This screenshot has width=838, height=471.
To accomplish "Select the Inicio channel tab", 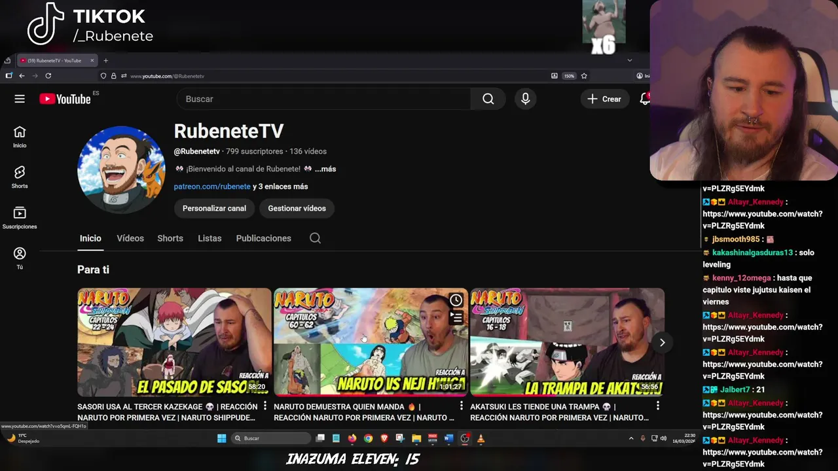I will click(90, 238).
